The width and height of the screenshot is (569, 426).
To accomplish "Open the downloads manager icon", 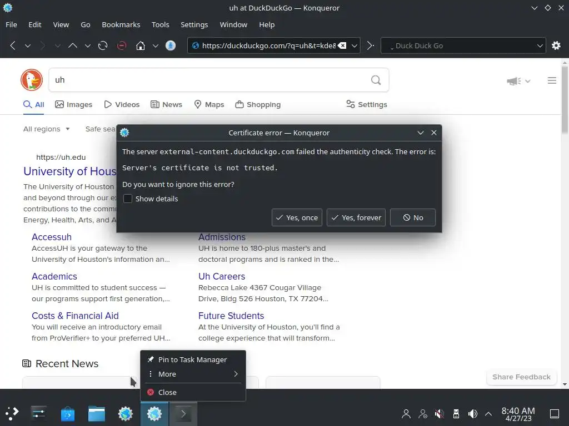I will click(x=171, y=45).
